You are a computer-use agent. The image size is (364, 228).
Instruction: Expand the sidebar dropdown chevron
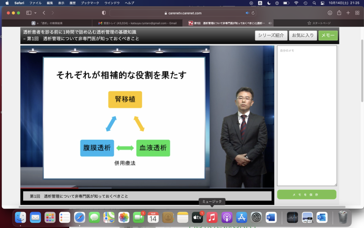click(35, 13)
